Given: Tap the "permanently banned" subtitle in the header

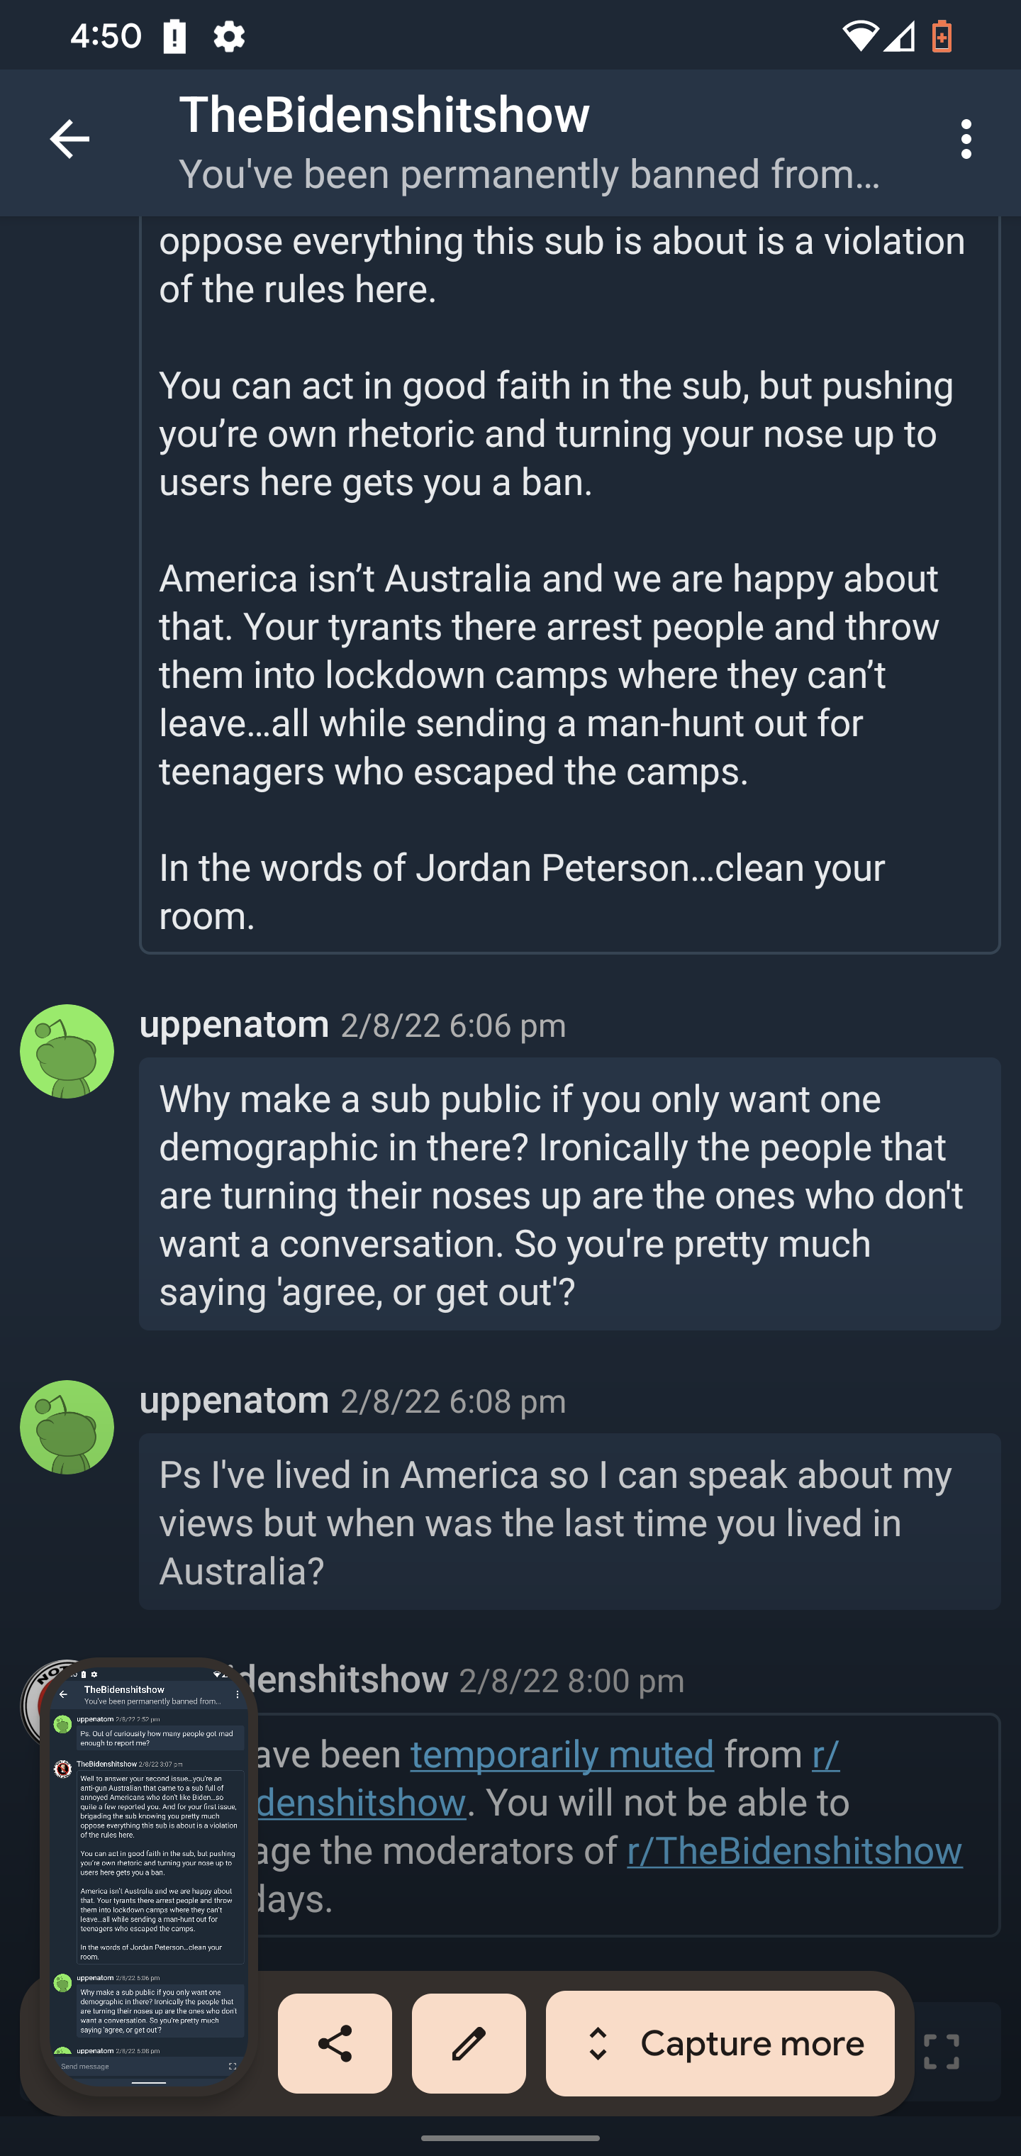Looking at the screenshot, I should (529, 174).
